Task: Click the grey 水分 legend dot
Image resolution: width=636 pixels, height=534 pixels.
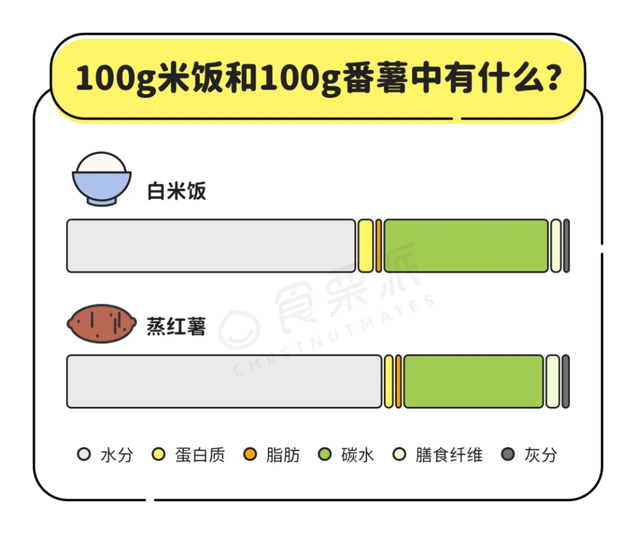Action: (83, 455)
